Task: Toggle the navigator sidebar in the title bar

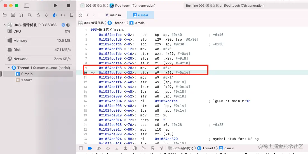Action: click(27, 6)
